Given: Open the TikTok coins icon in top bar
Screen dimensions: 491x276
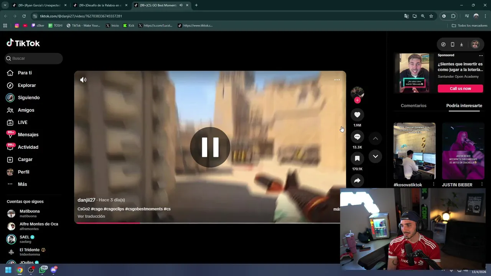Looking at the screenshot, I should point(443,44).
